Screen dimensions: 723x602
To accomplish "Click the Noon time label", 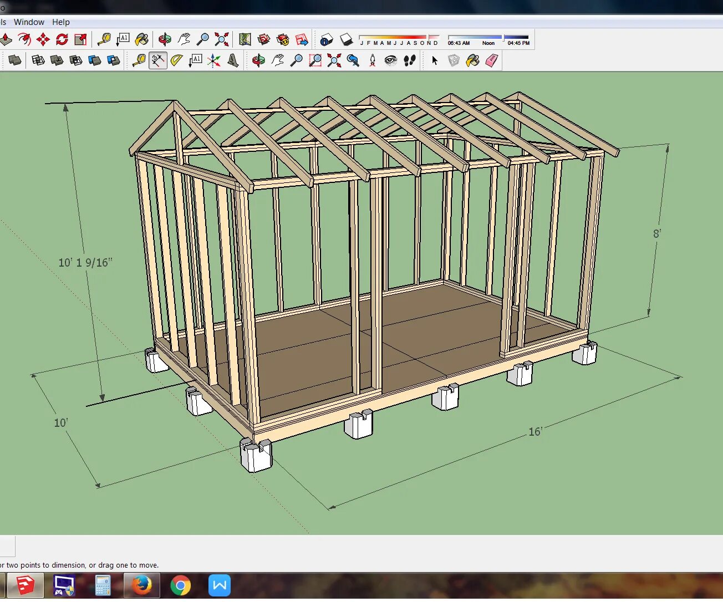I will click(x=488, y=43).
